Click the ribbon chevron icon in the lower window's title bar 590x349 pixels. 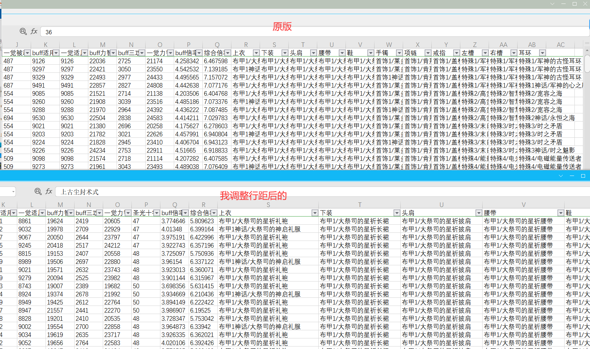pyautogui.click(x=561, y=176)
